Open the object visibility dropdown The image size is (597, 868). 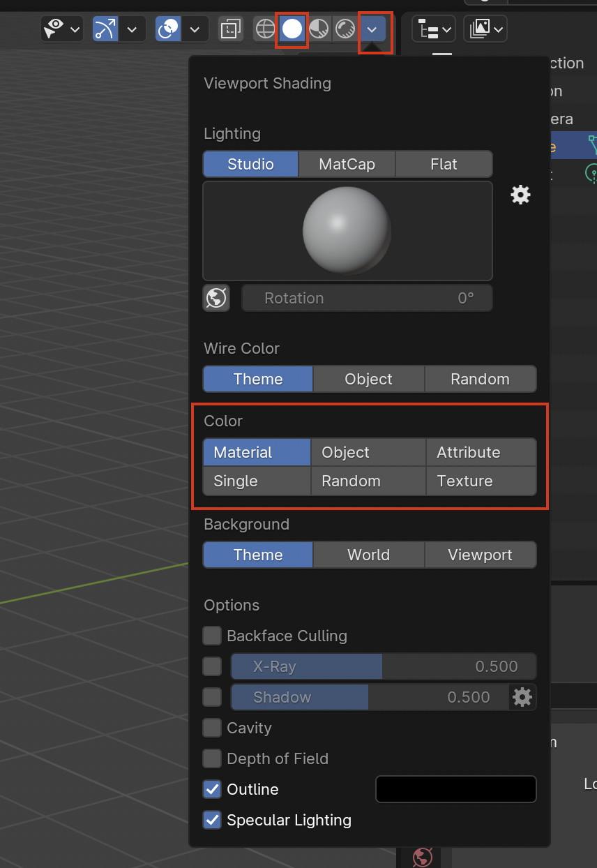coord(75,29)
